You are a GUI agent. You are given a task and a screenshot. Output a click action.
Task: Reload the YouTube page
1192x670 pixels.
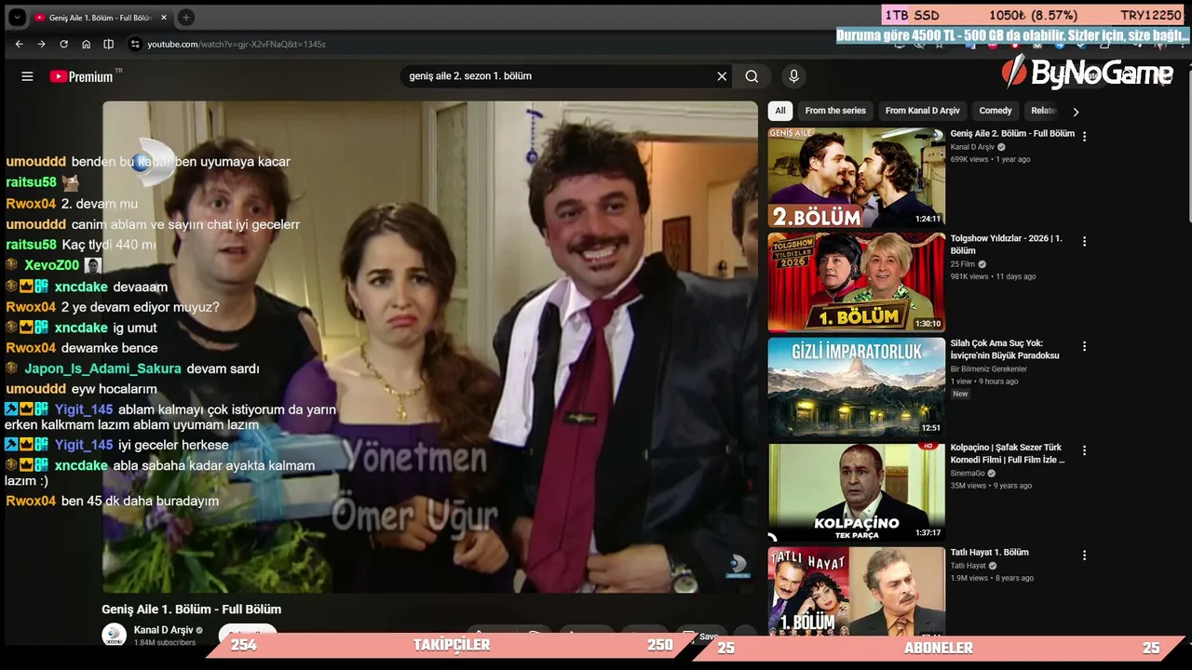(63, 44)
